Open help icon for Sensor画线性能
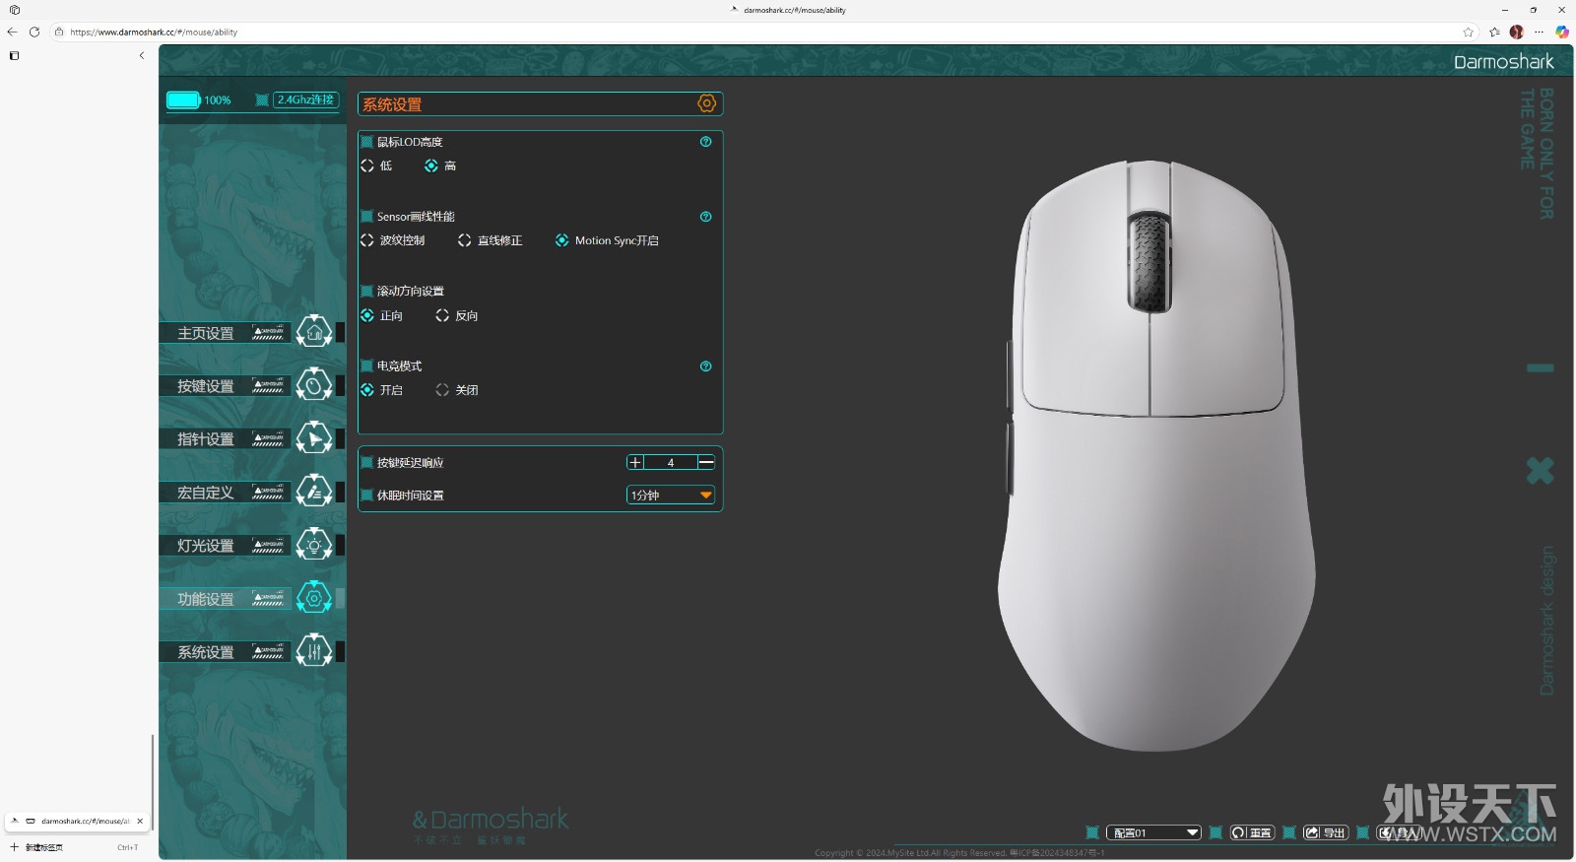 coord(705,217)
